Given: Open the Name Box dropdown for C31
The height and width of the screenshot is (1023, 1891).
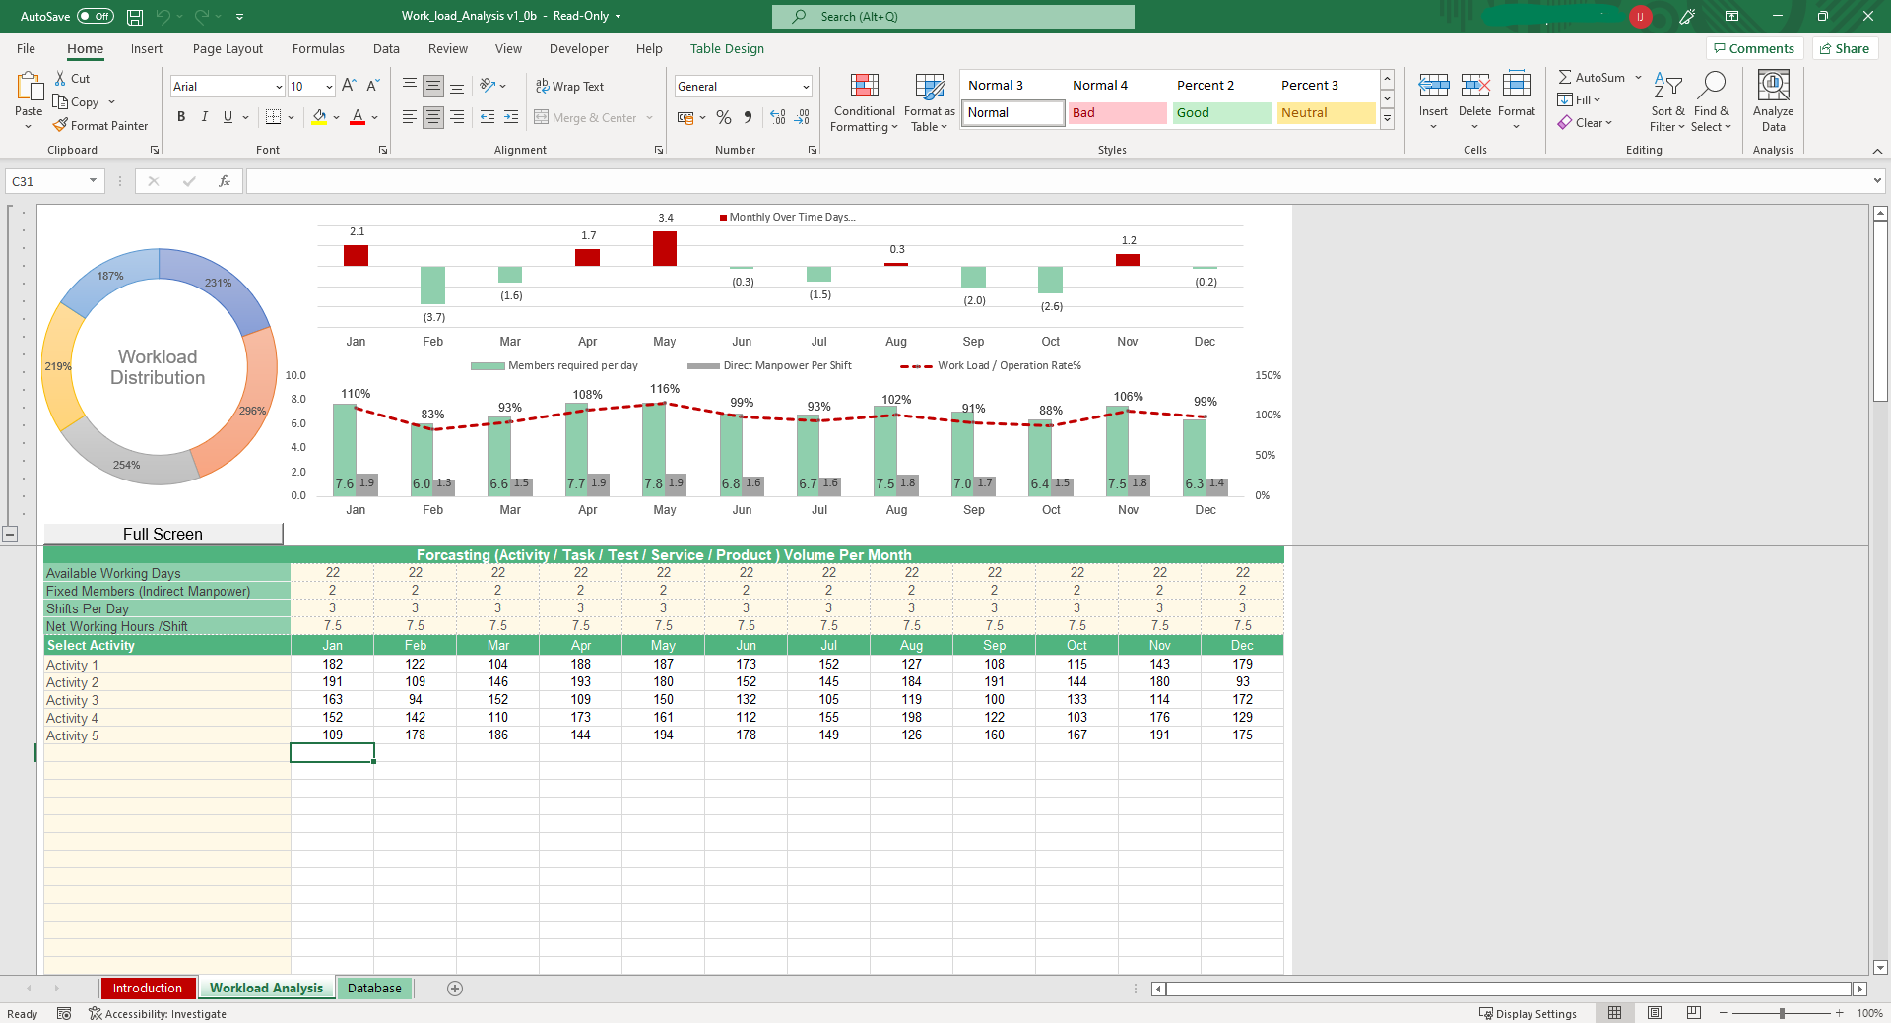Looking at the screenshot, I should 93,181.
